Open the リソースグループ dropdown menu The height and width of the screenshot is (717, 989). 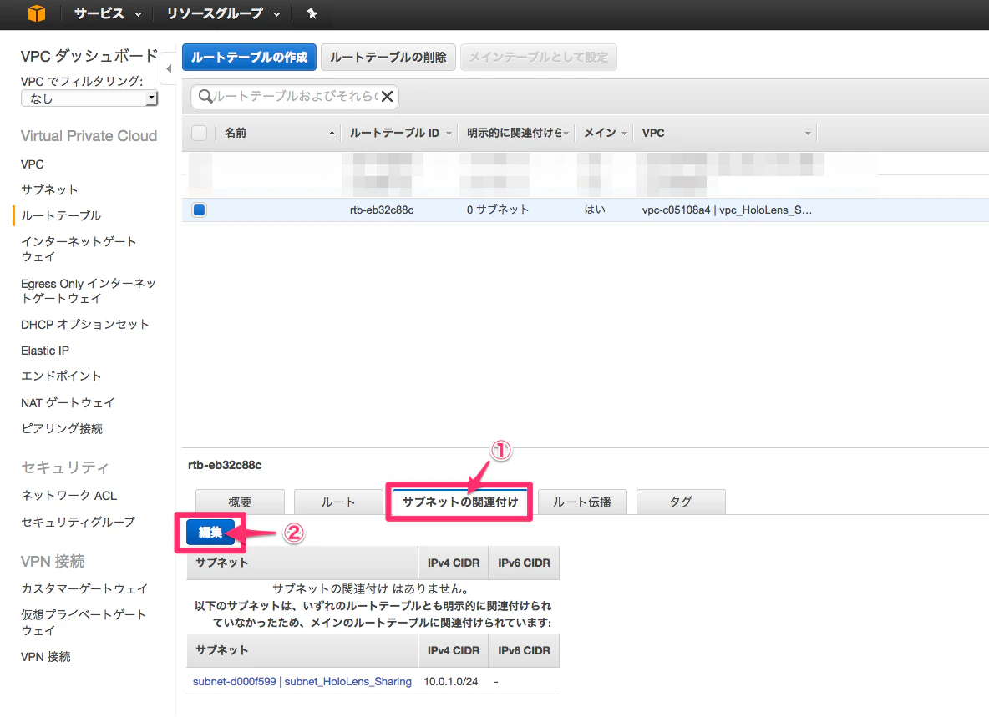(x=223, y=14)
